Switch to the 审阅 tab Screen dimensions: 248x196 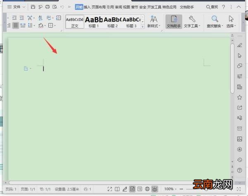coord(119,7)
